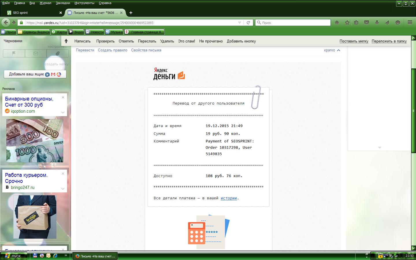Open the Черновики drafts folder
Screen dimensions: 416x260
13,41
